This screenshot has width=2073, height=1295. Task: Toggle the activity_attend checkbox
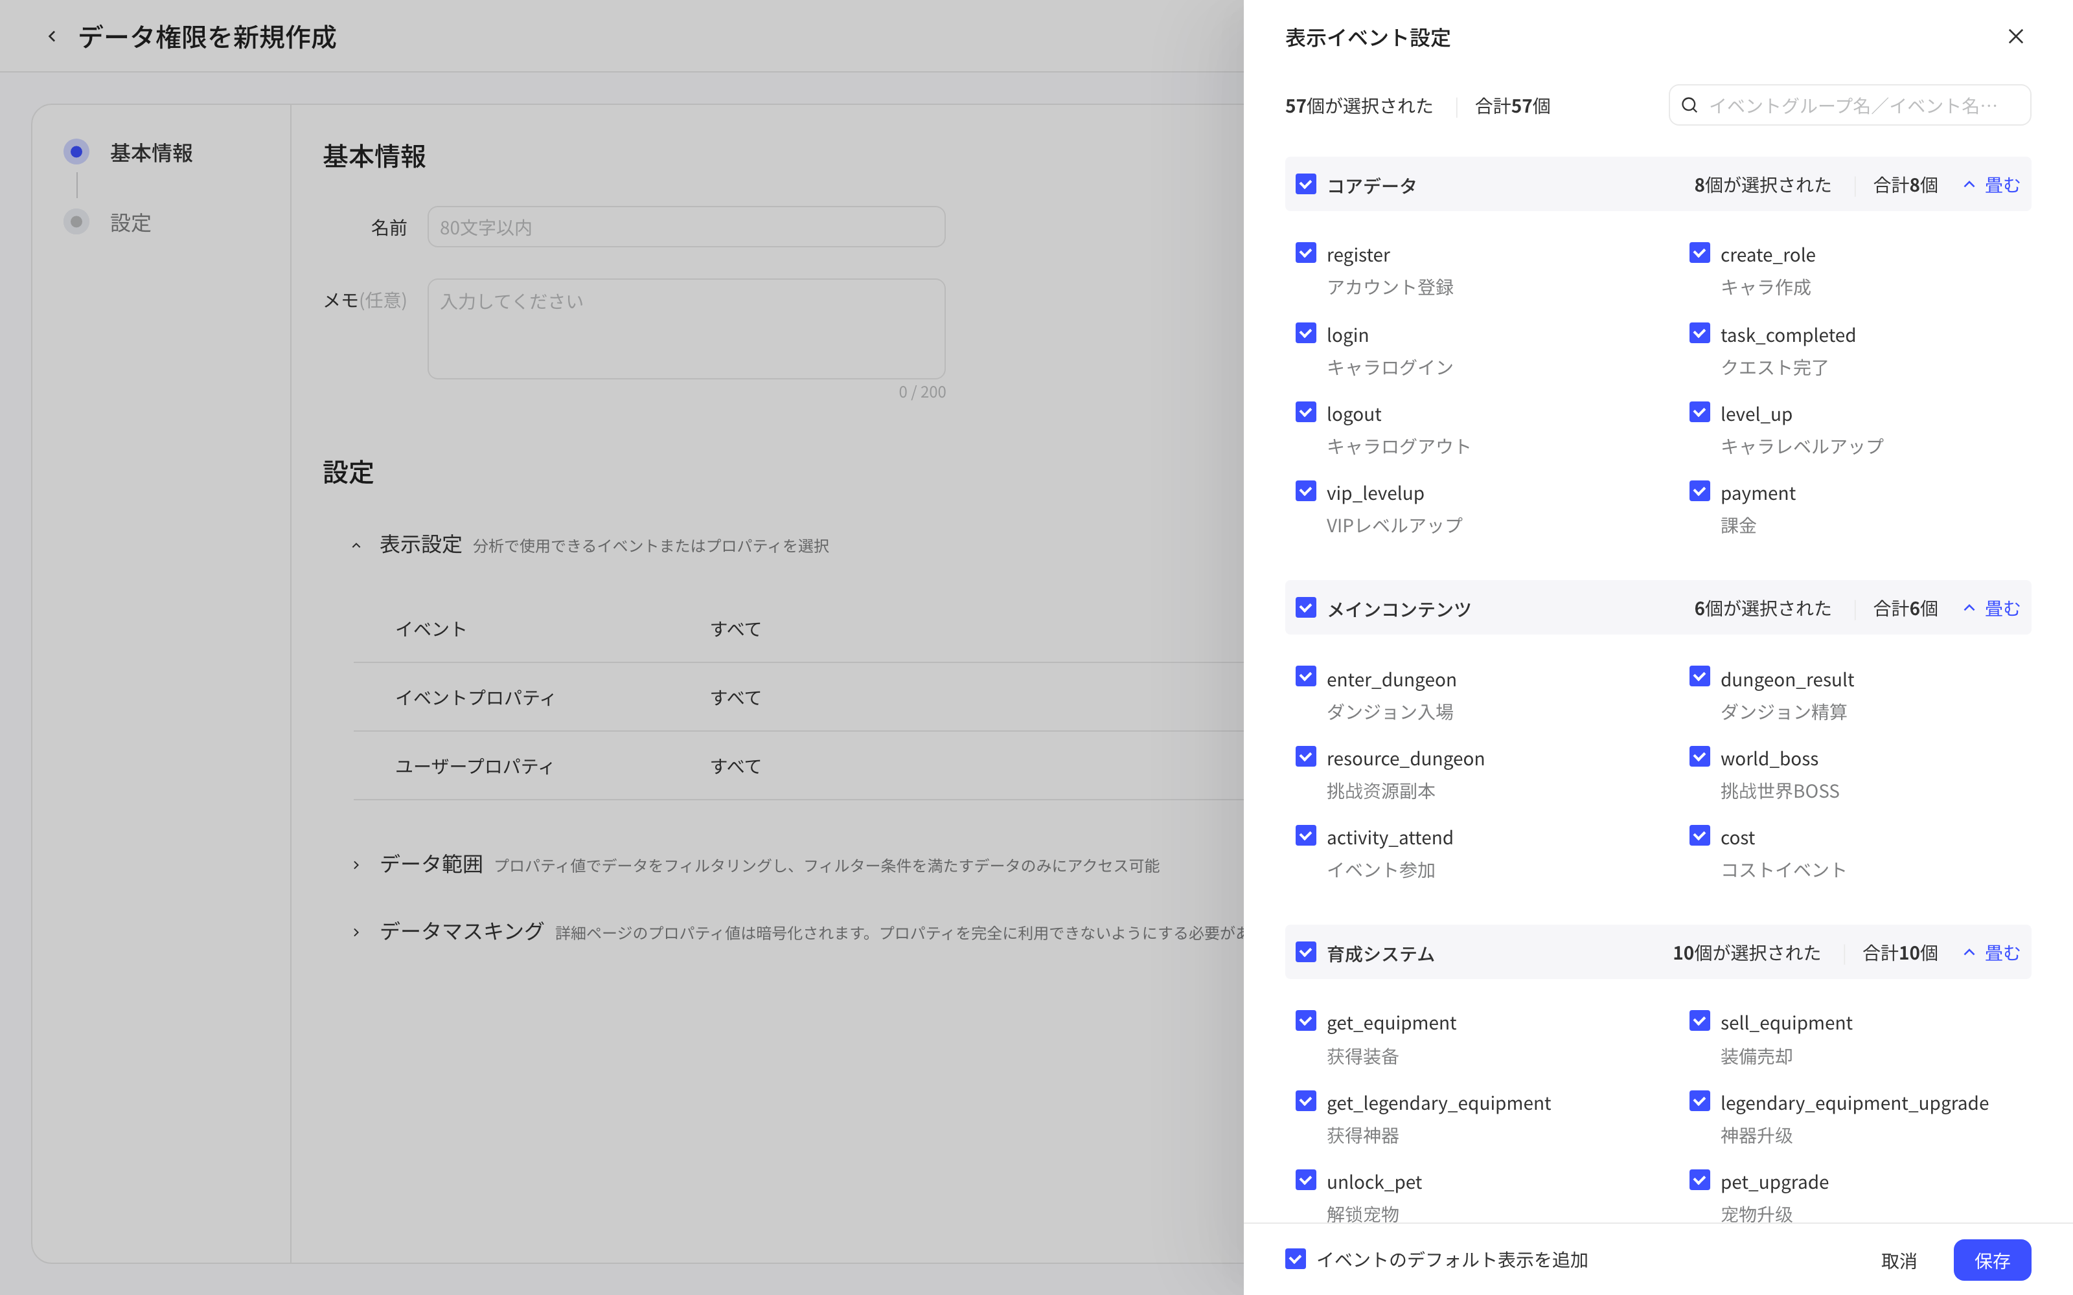pyautogui.click(x=1305, y=835)
